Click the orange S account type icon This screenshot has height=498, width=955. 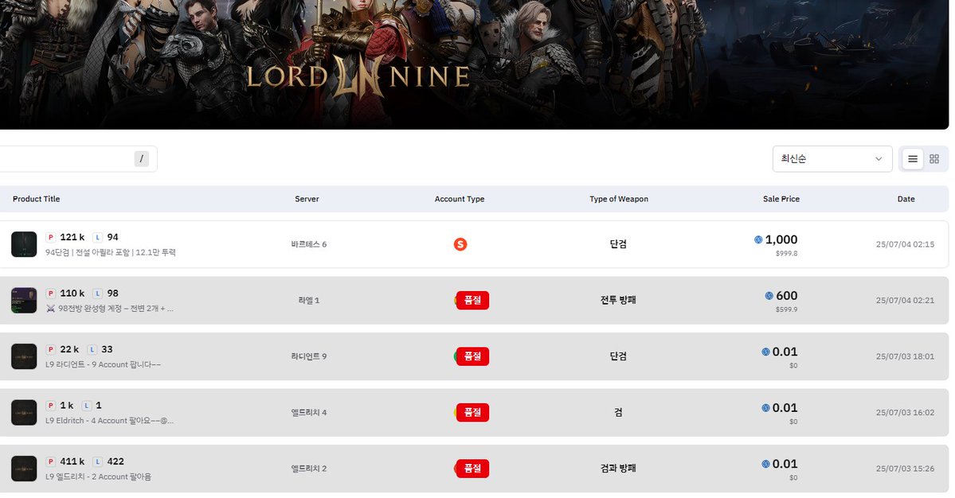[x=460, y=244]
